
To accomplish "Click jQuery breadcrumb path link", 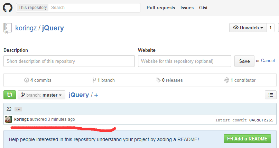I will 79,95.
